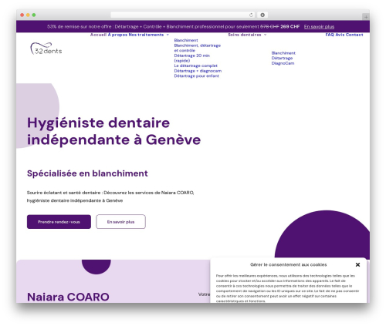
Task: Go to the Avis page
Action: pos(340,35)
